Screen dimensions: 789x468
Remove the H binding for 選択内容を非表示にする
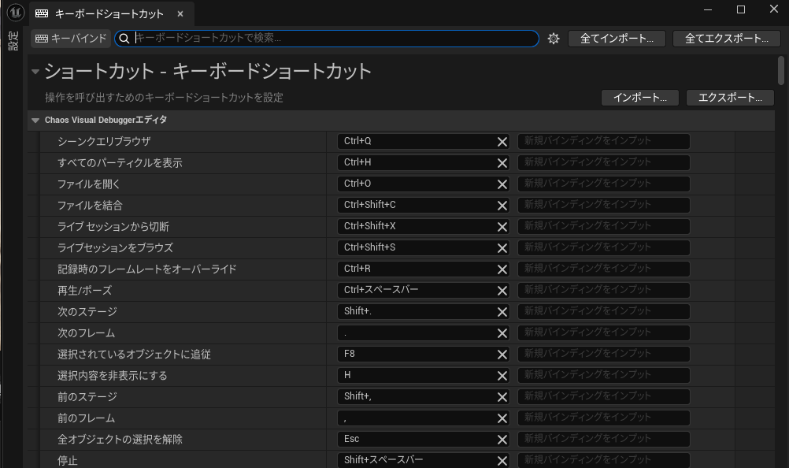click(502, 375)
